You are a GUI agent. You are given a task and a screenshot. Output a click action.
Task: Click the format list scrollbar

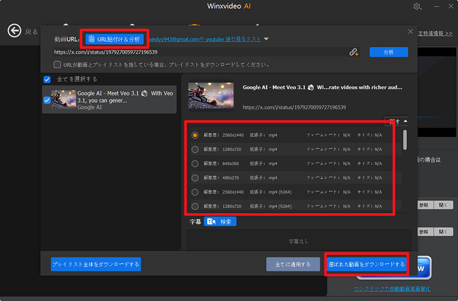click(405, 140)
